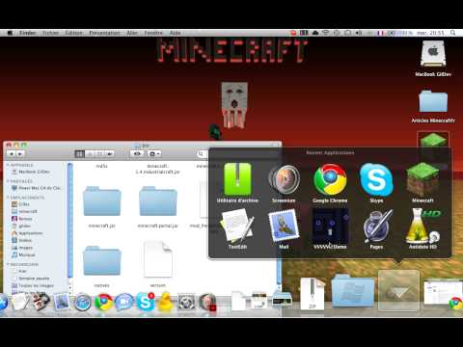Click Skype icon in the Dock
The image size is (463, 347).
145,302
